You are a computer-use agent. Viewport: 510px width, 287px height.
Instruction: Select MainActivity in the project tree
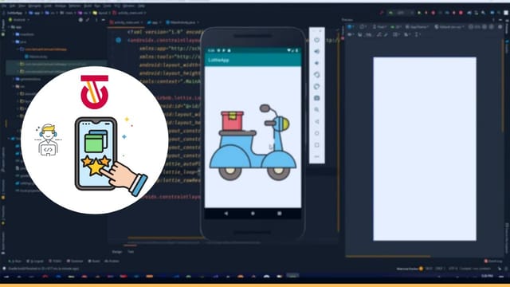click(x=37, y=57)
